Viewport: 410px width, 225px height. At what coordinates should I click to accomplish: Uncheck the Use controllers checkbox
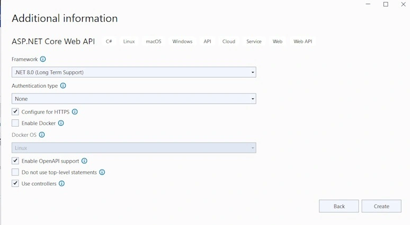pyautogui.click(x=15, y=183)
